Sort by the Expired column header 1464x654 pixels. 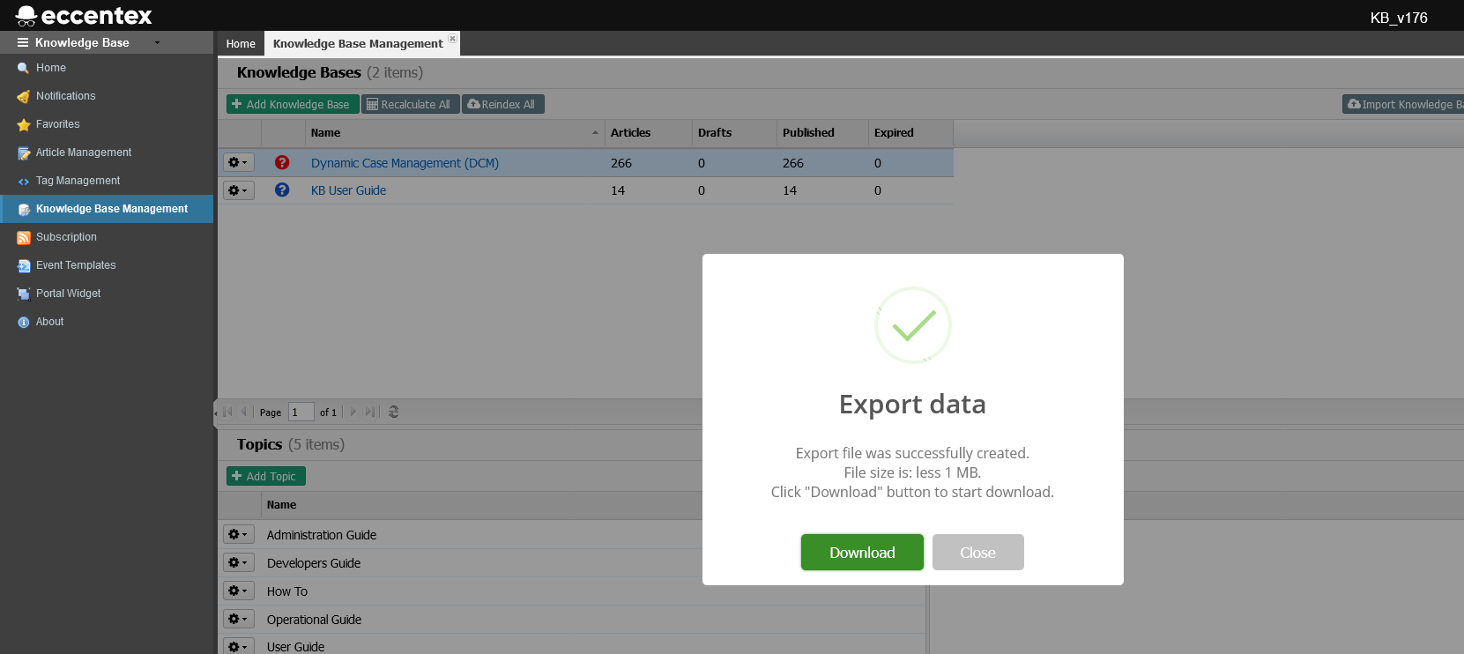910,133
